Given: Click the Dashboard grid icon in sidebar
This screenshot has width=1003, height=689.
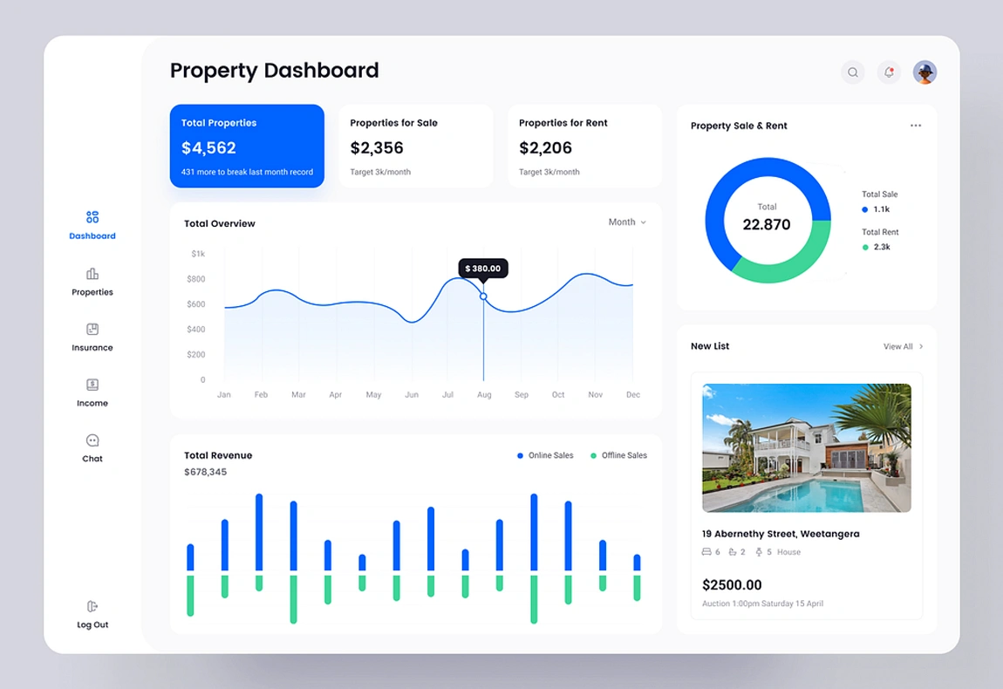Looking at the screenshot, I should coord(92,217).
